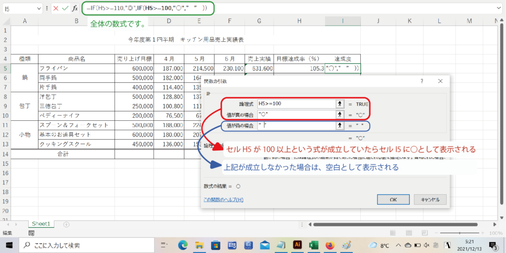Collapse dialog using the 論理式 range selector
The width and height of the screenshot is (506, 253).
click(340, 104)
